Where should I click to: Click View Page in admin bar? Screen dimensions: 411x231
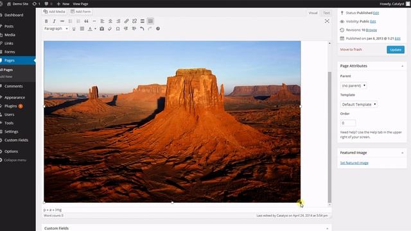(80, 4)
